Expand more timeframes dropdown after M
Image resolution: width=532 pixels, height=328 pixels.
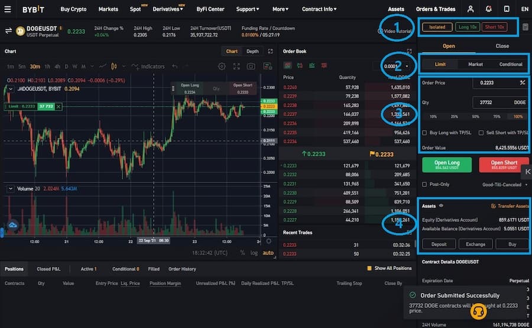pos(92,66)
